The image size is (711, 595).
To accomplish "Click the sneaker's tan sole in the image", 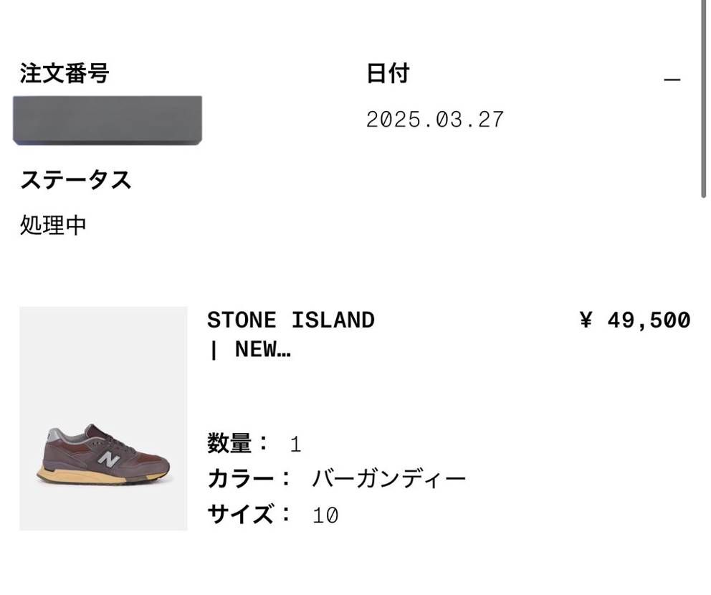I will (79, 475).
